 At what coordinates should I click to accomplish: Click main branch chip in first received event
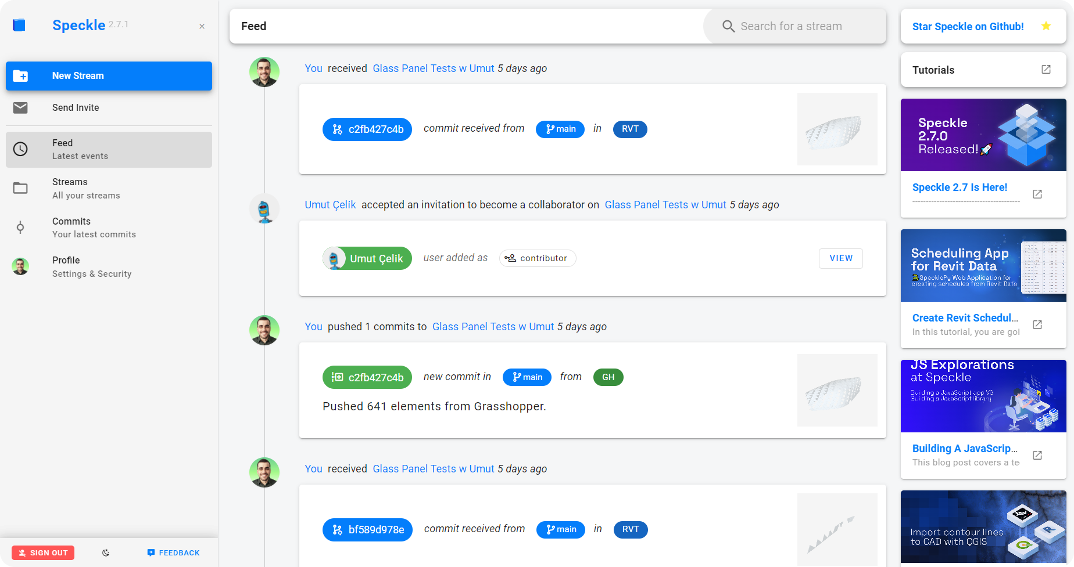[x=560, y=129]
